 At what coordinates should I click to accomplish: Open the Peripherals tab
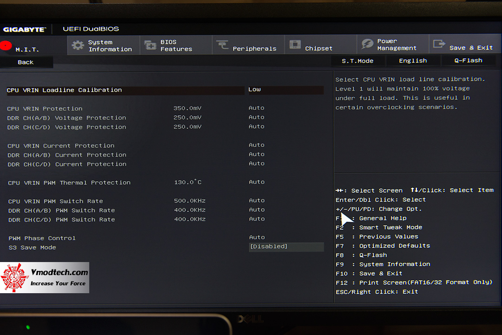[x=248, y=45]
